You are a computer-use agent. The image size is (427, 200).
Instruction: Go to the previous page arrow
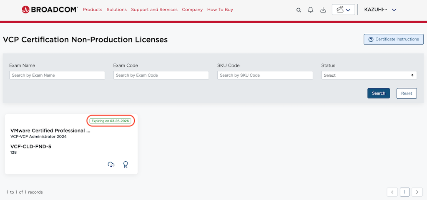(392, 192)
